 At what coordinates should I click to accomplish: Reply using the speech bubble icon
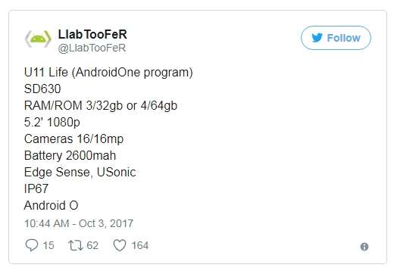coord(32,245)
